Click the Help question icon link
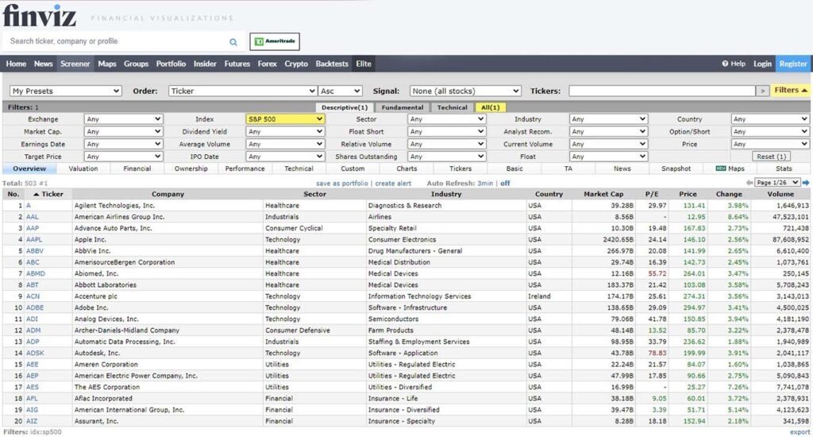This screenshot has height=437, width=813. (734, 64)
